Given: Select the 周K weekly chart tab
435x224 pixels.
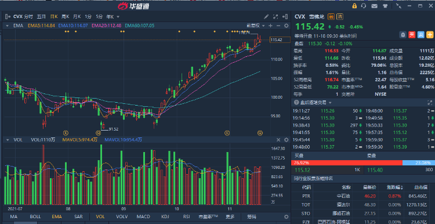Looking at the screenshot, I should pyautogui.click(x=65, y=17).
